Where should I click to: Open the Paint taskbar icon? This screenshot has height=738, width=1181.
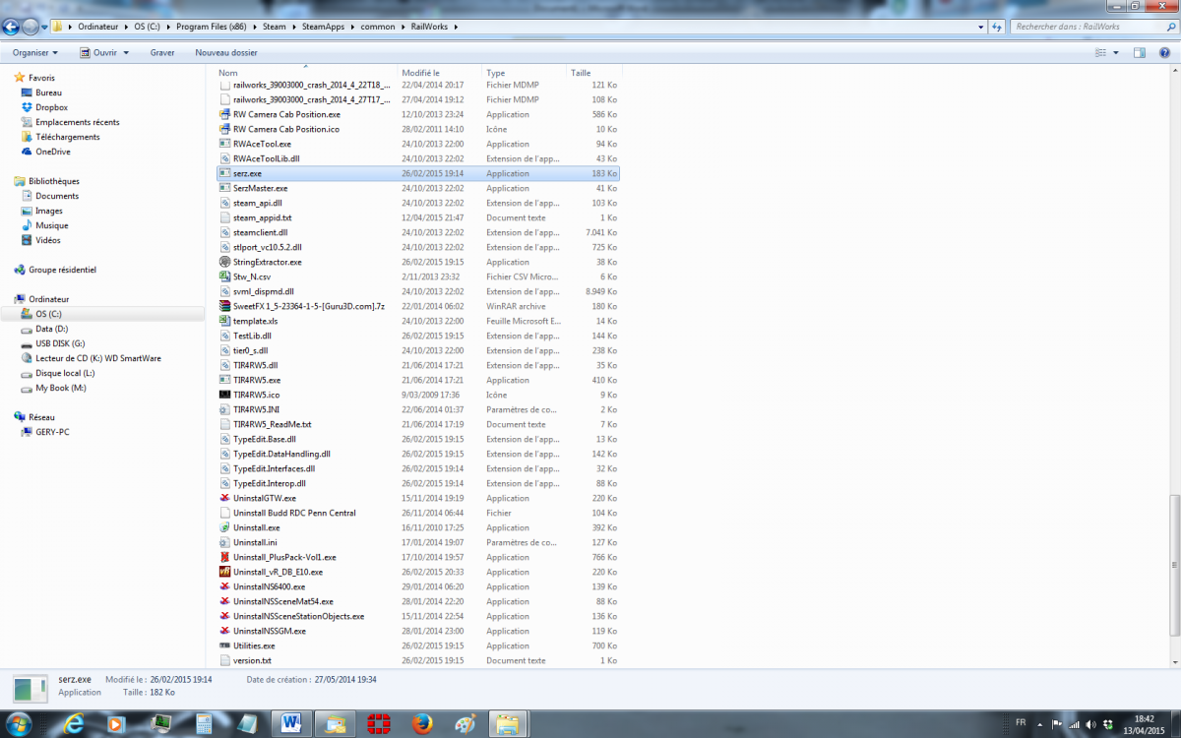tap(465, 723)
